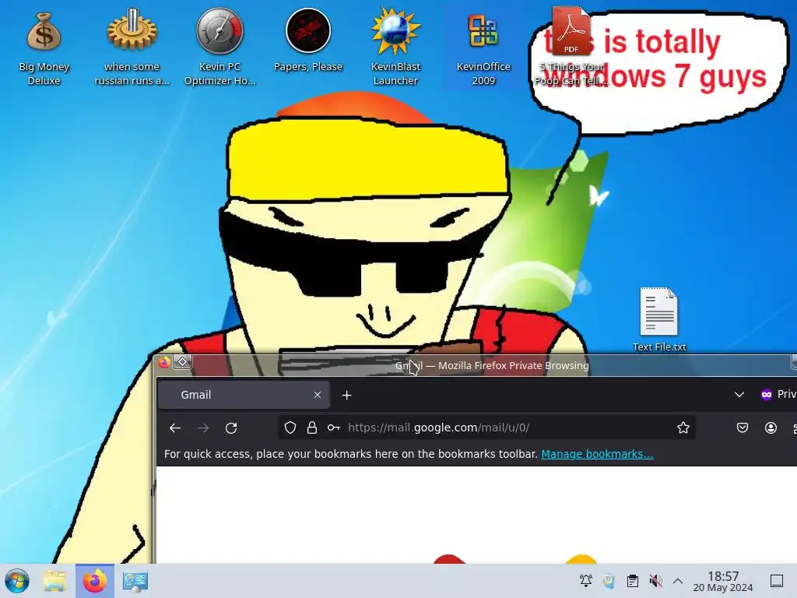The width and height of the screenshot is (797, 598).
Task: Click the Private browsing indicator
Action: (778, 395)
